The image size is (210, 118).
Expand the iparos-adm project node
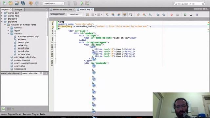[2, 13]
